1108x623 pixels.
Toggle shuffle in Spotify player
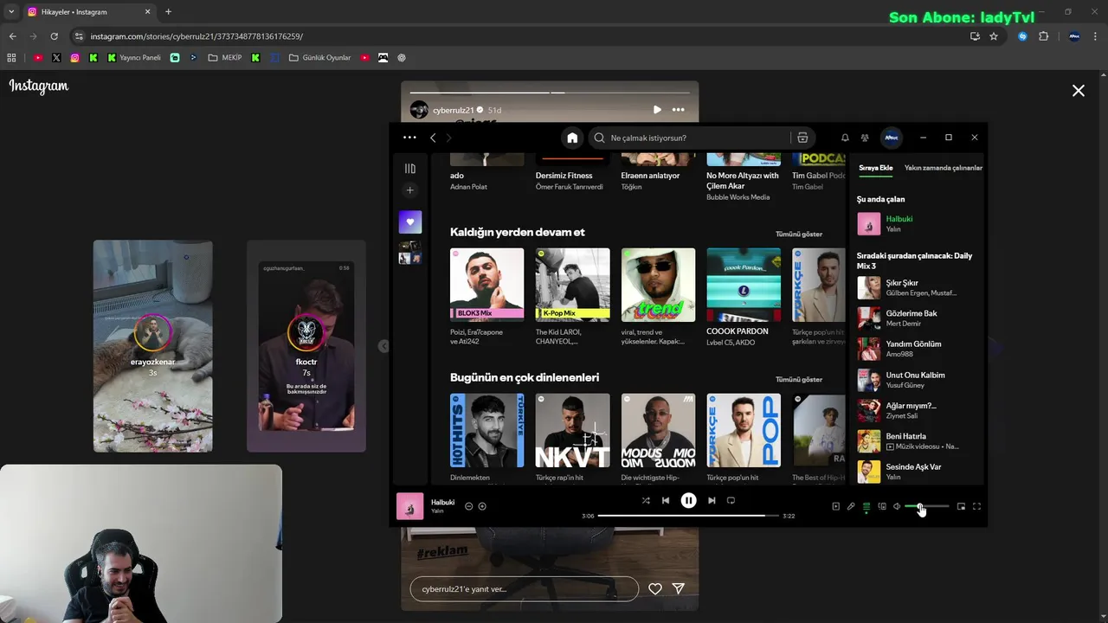pos(645,500)
